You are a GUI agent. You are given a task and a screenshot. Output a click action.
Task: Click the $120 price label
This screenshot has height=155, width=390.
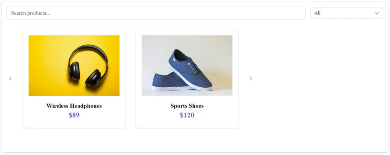187,115
